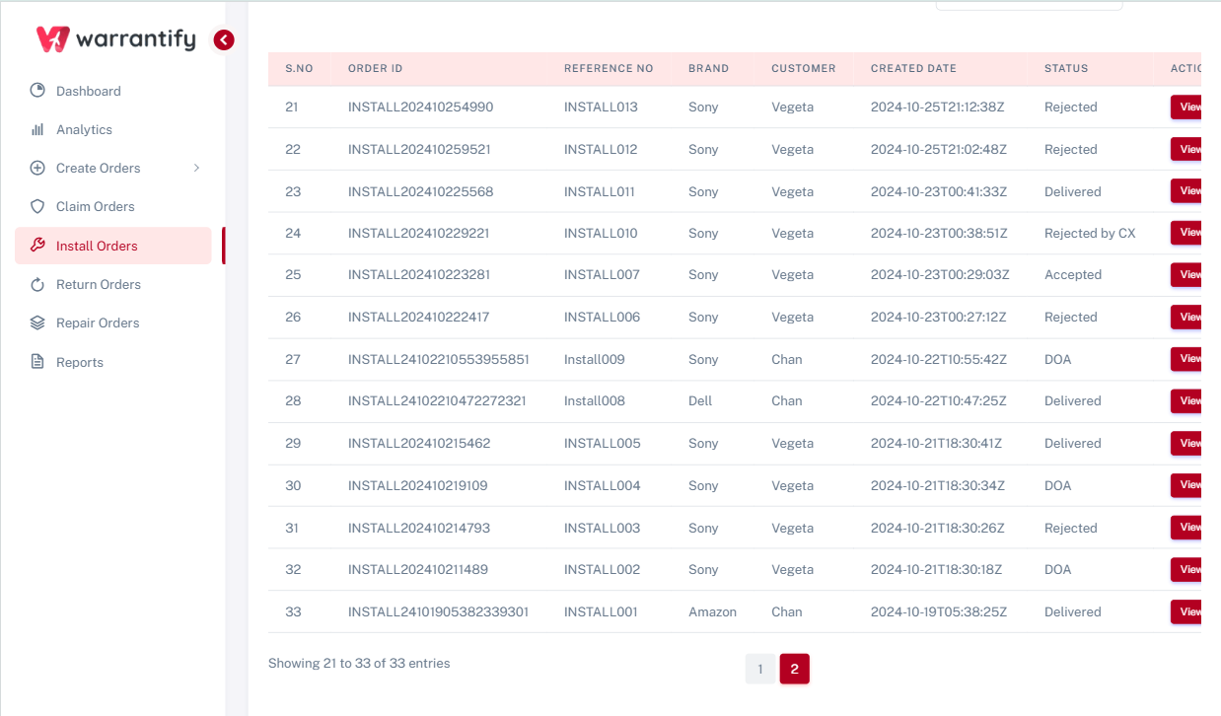Screen dimensions: 1221x716
Task: View order INSTALL202410254990
Action: [x=1186, y=107]
